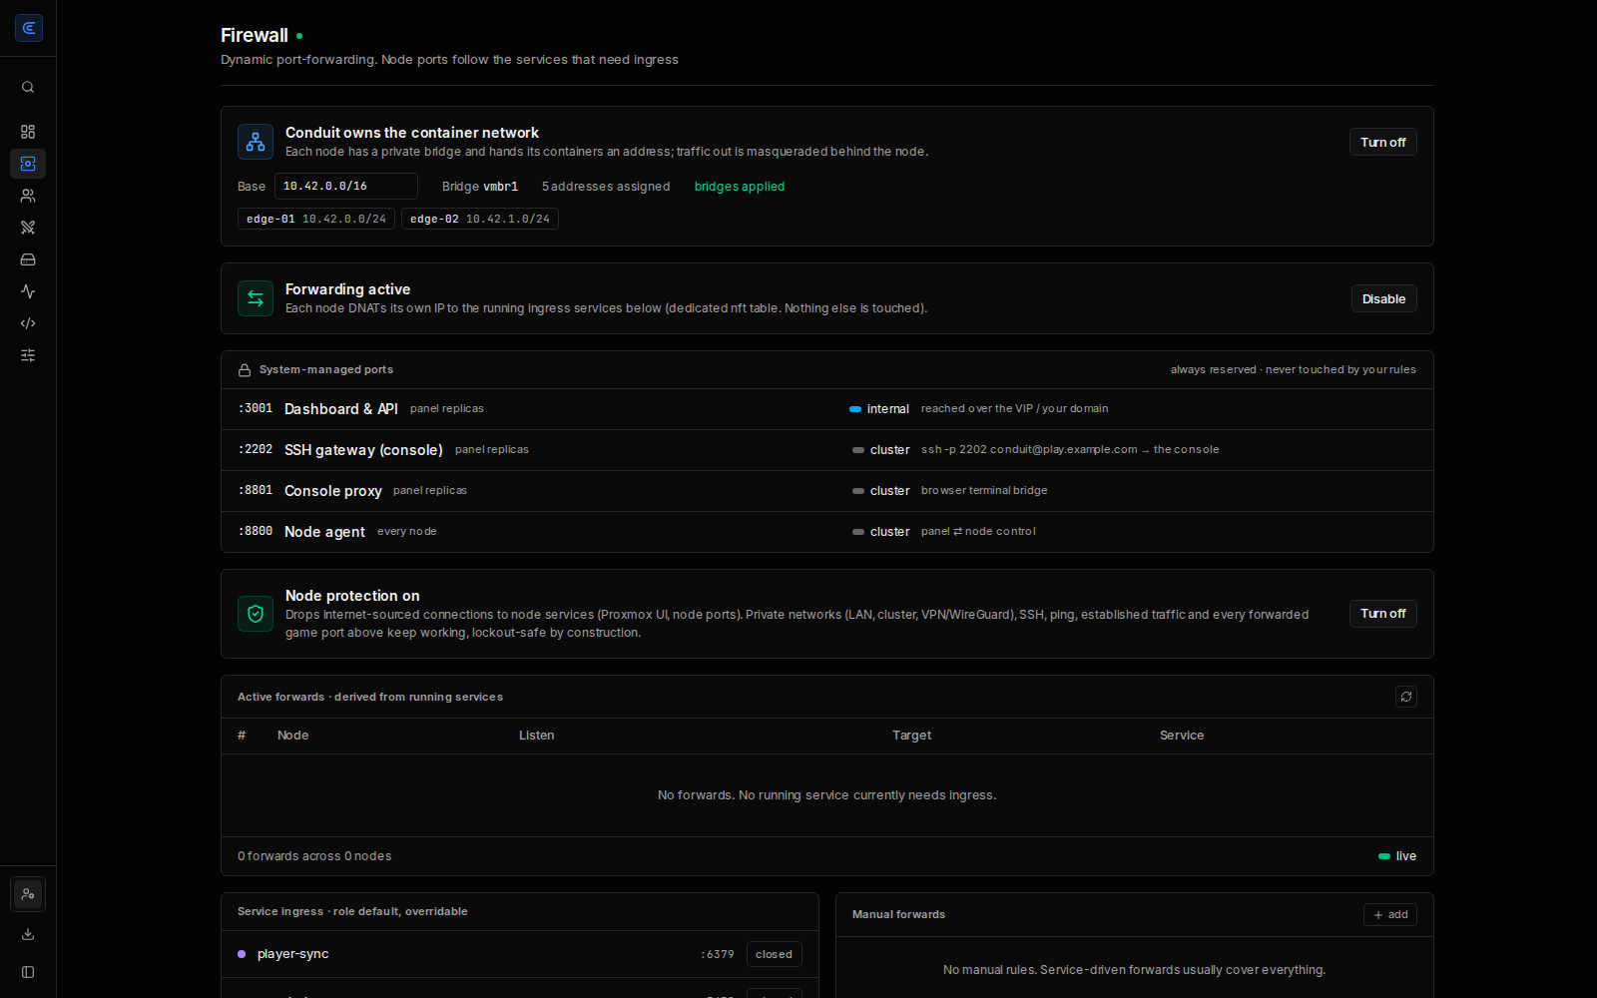Viewport: 1597px width, 998px height.
Task: Click the player-sync service name
Action: (x=293, y=954)
